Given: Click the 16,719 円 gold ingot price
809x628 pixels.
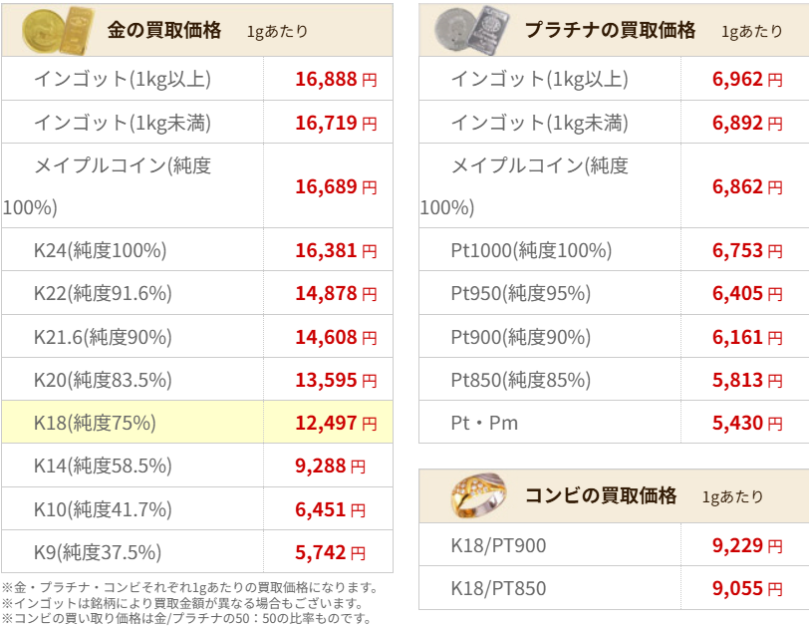Looking at the screenshot, I should [336, 123].
